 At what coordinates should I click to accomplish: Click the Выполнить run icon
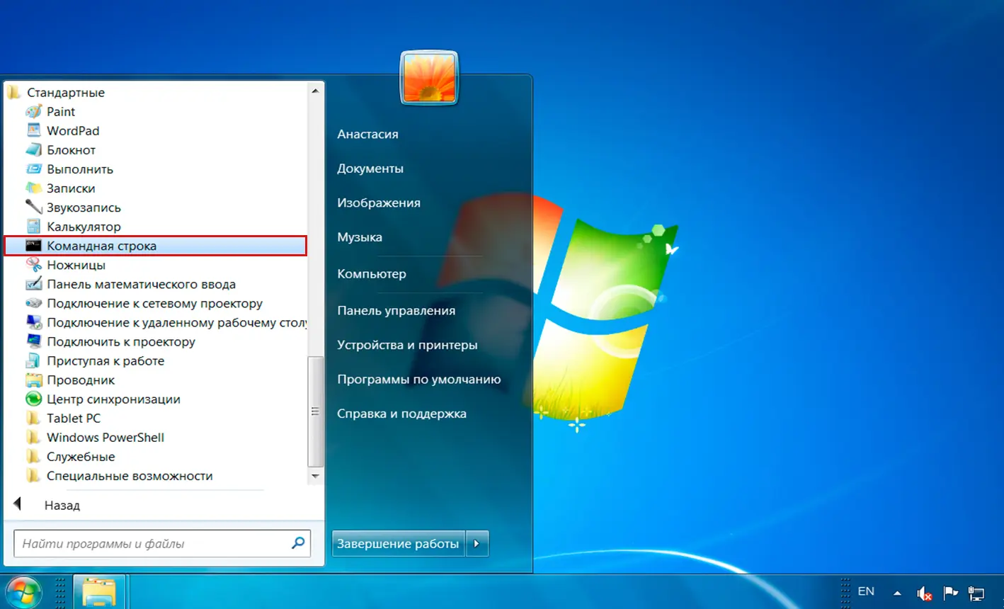click(34, 169)
